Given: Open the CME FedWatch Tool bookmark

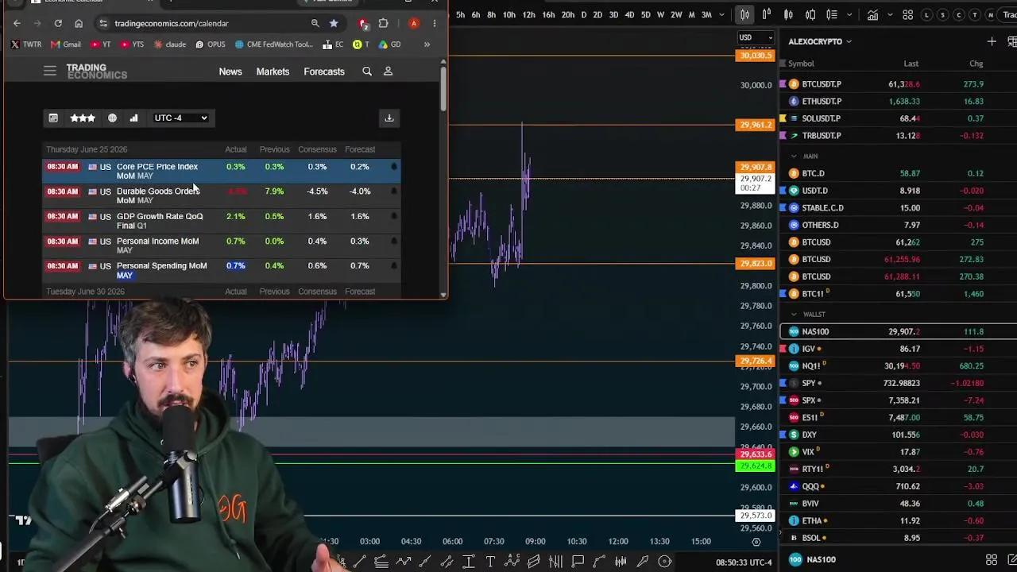Looking at the screenshot, I should pos(275,44).
